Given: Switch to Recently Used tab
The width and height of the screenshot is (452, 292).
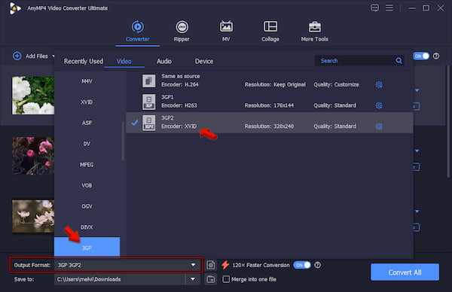Looking at the screenshot, I should click(x=84, y=61).
